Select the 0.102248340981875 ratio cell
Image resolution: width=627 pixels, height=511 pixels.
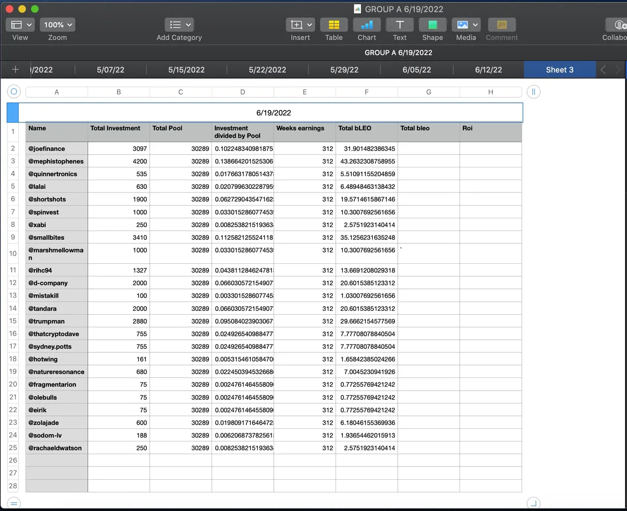pos(242,148)
